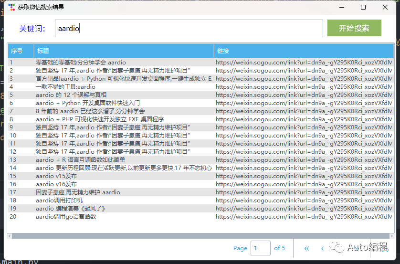Select row titled 官方出品!aardio + Python 可视化快速开发桌面程序

tap(200, 79)
